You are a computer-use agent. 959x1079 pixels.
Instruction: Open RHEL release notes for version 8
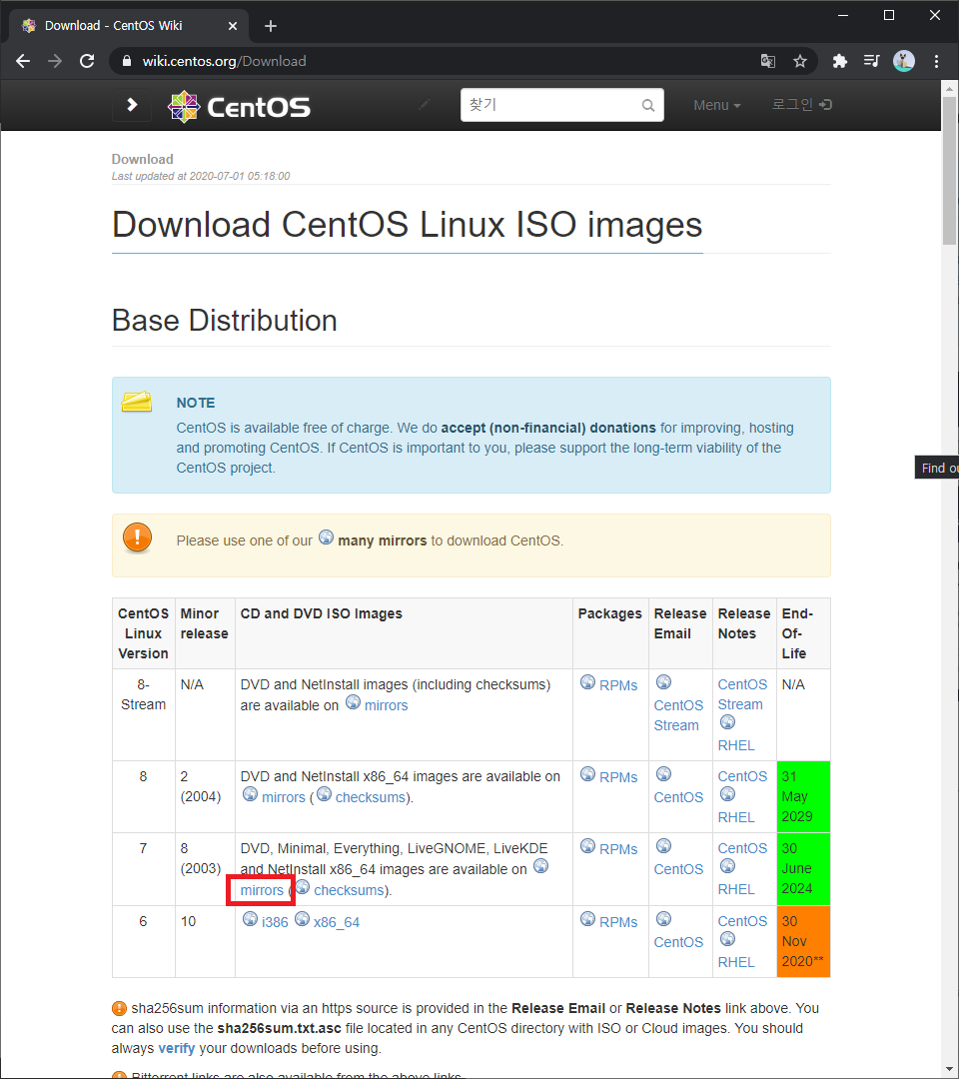pos(736,817)
